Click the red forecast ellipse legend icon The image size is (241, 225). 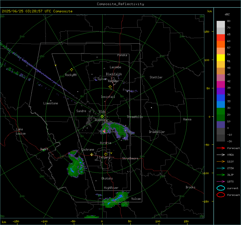[x=221, y=195]
